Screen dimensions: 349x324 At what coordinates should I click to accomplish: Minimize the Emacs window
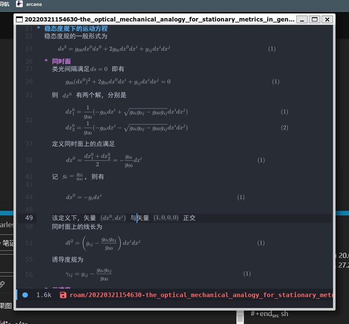[302, 19]
